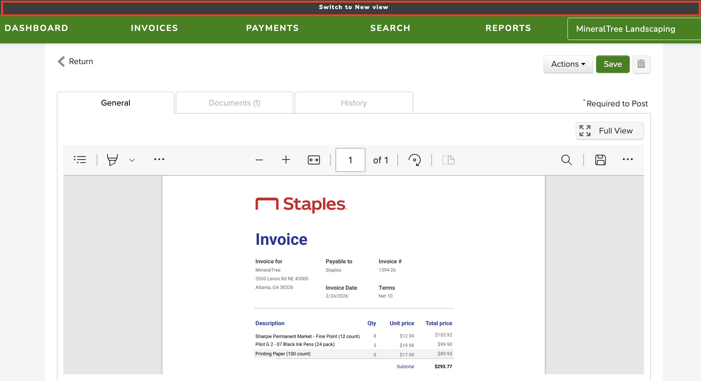The height and width of the screenshot is (381, 701).
Task: Expand the highlighter options chevron
Action: (132, 160)
